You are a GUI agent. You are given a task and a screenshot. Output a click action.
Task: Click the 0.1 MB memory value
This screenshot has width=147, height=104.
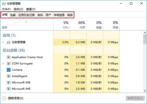(80, 70)
